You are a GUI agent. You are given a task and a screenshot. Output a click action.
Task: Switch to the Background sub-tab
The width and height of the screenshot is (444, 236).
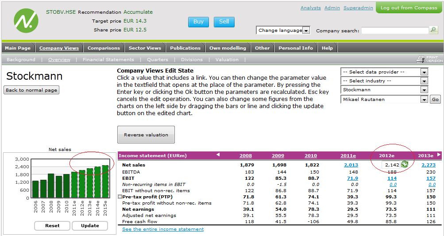pyautogui.click(x=21, y=59)
